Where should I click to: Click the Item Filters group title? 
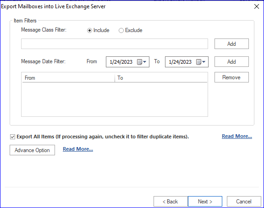[25, 21]
